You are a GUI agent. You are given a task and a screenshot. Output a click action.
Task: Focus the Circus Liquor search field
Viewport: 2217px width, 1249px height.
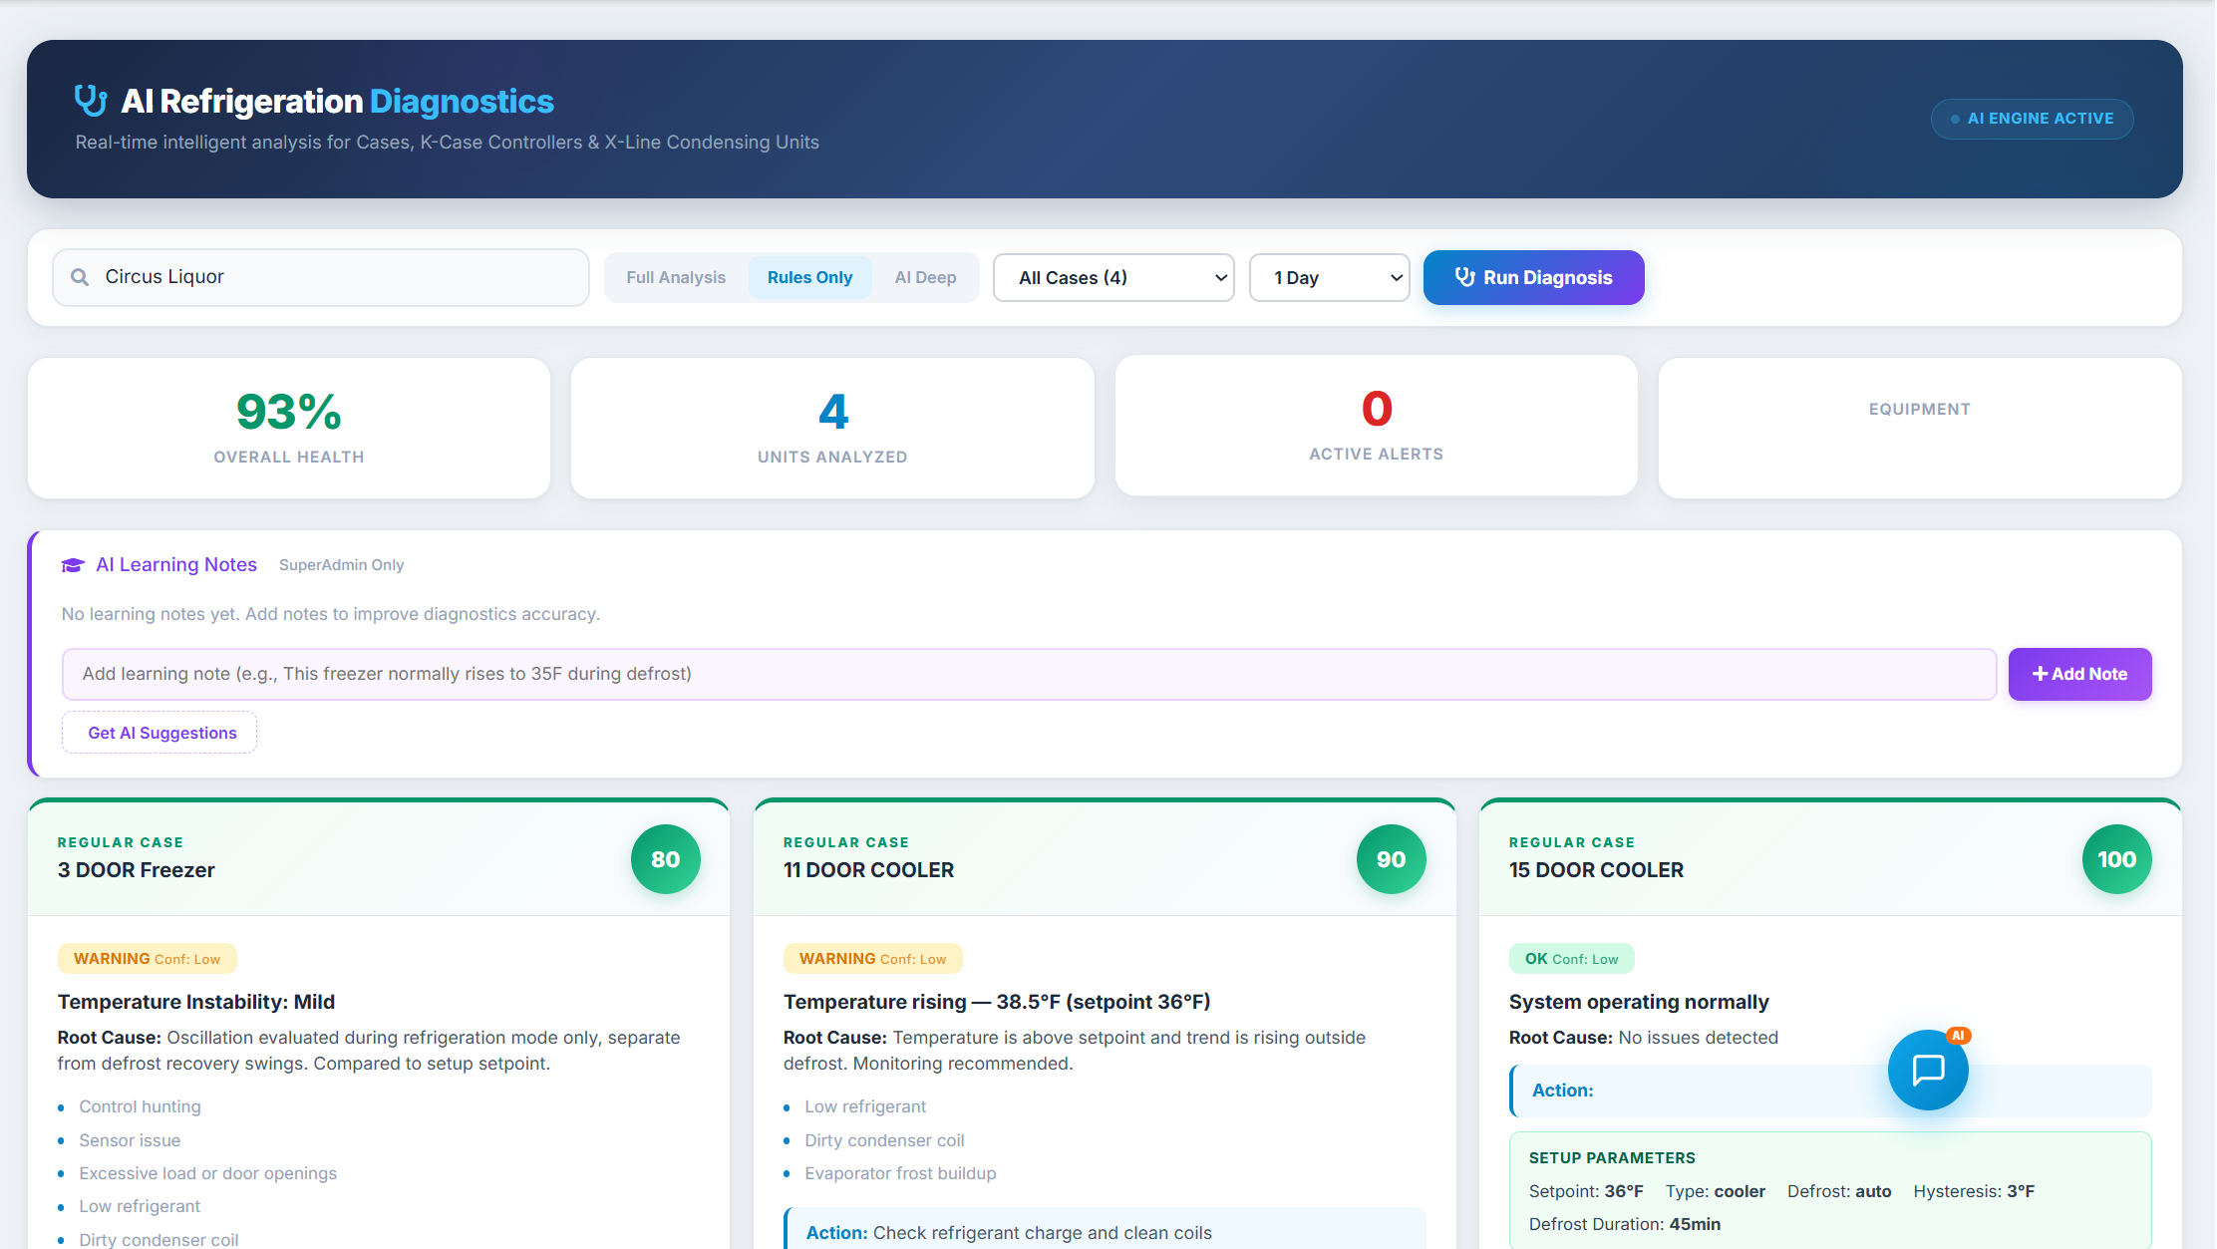pyautogui.click(x=321, y=277)
